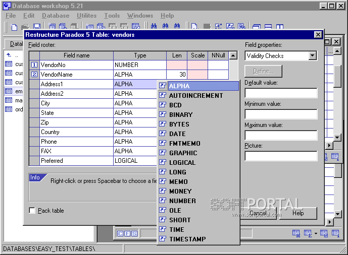Click the Default value input field

coord(281,93)
